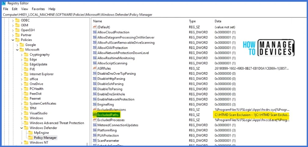Select the office key label

[x=34, y=79]
